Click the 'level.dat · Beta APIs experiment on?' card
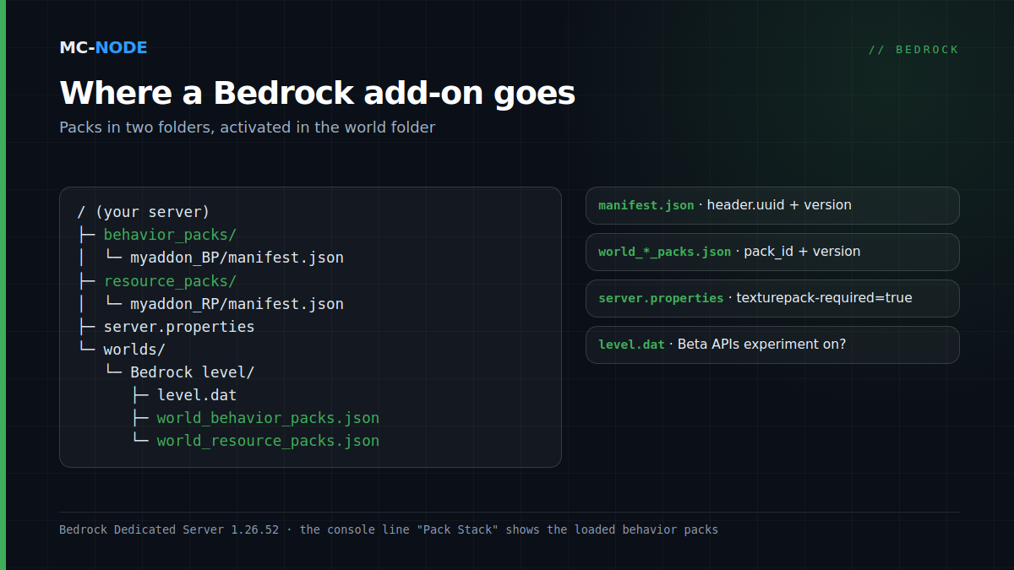 [772, 345]
